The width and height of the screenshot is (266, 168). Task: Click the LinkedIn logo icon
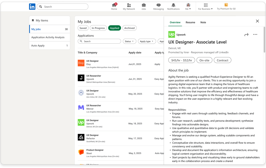tap(32, 6)
